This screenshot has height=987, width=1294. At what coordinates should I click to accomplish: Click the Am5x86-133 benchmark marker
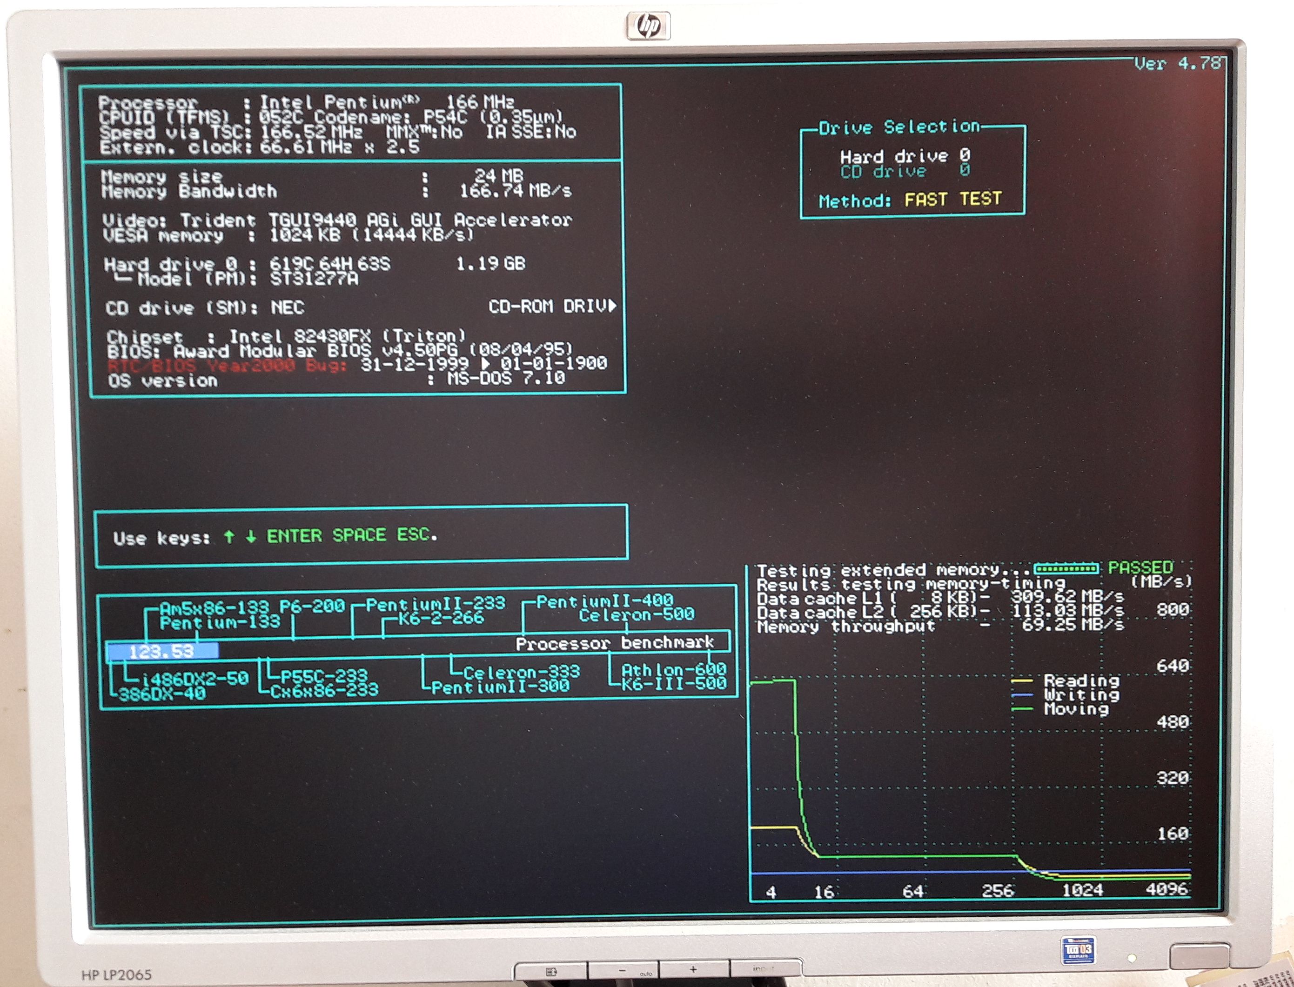[215, 607]
